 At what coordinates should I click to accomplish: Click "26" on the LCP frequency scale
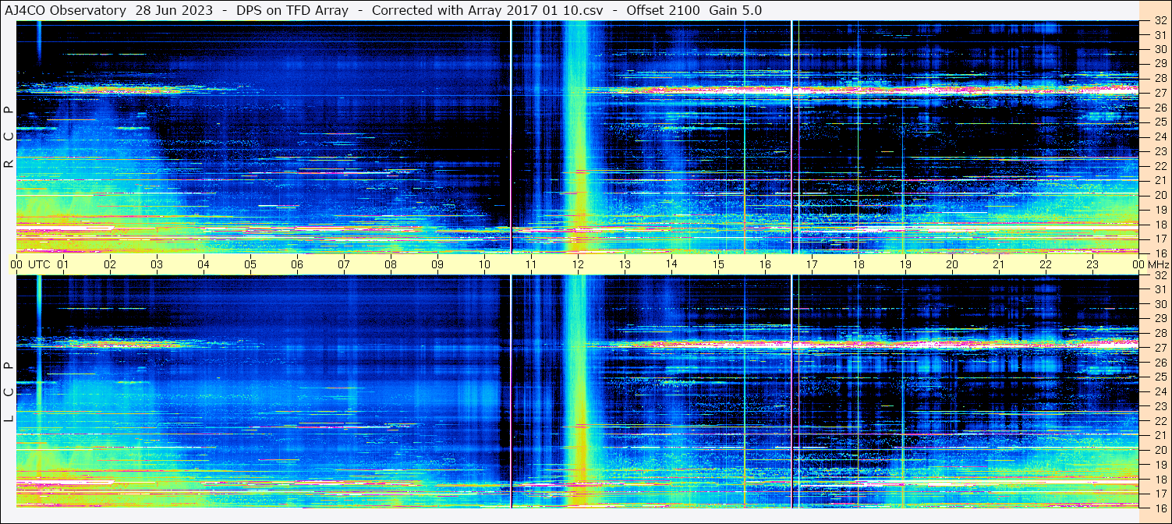[x=1160, y=363]
